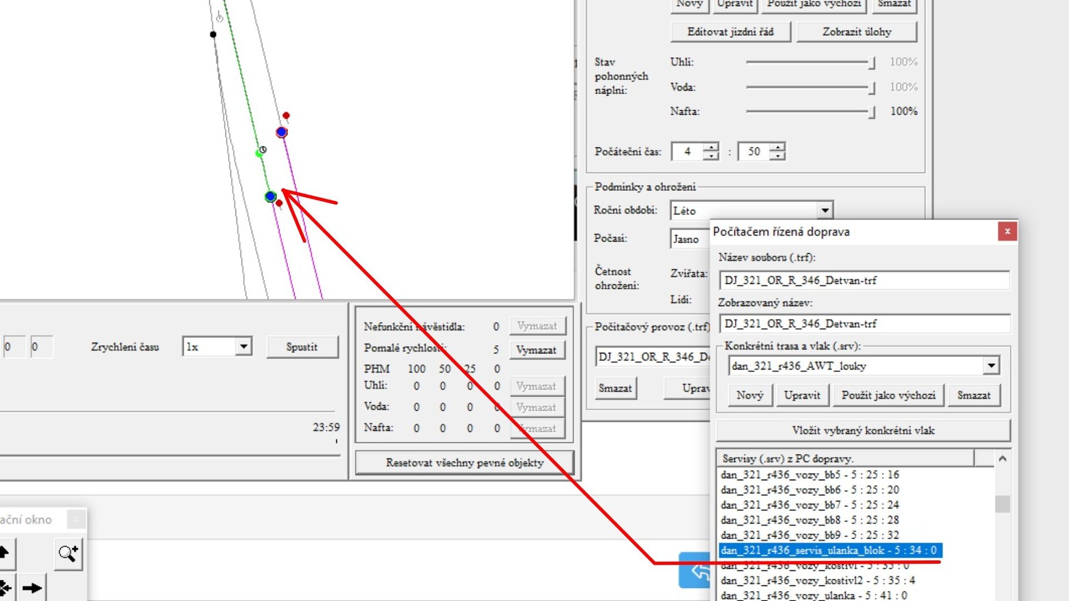Expand the Roční období season dropdown
This screenshot has width=1069, height=601.
(825, 210)
